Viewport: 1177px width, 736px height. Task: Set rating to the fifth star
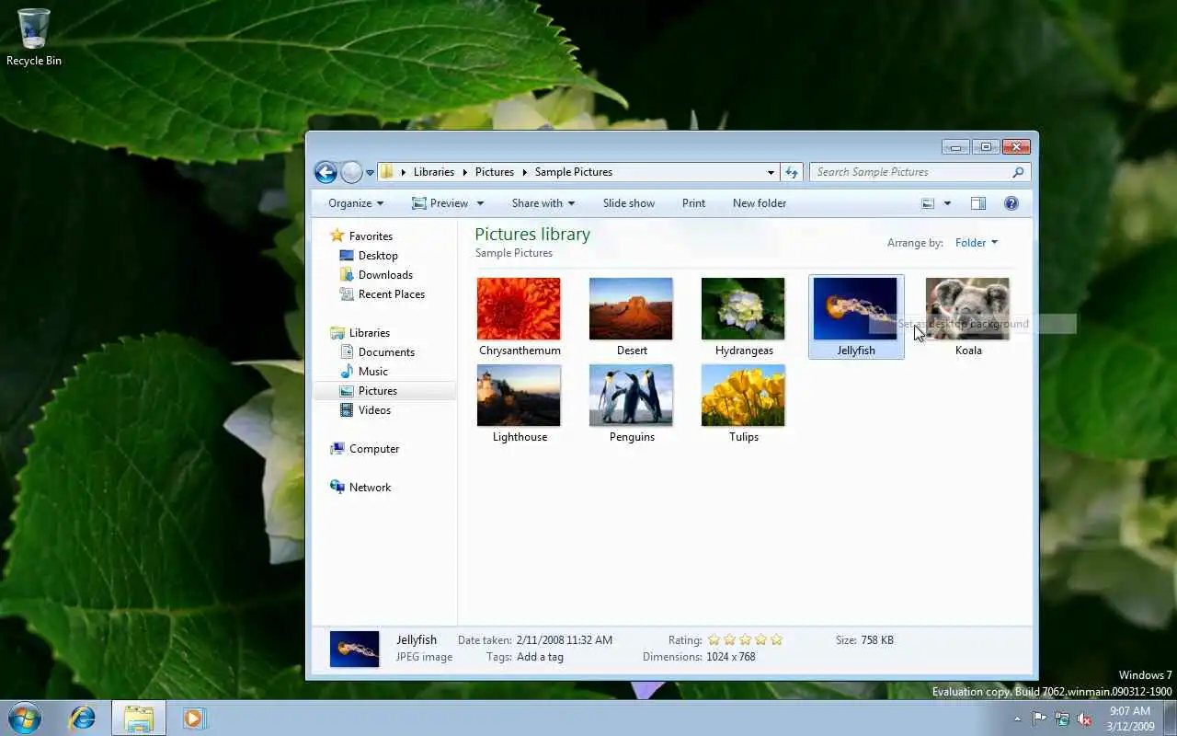coord(776,640)
